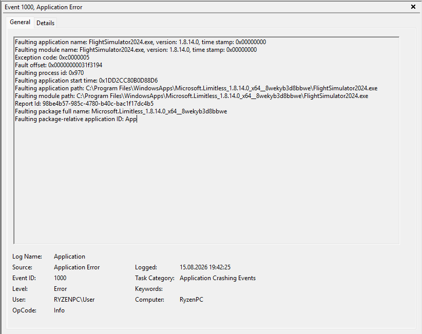Click the Faulting application path line

pyautogui.click(x=196, y=88)
